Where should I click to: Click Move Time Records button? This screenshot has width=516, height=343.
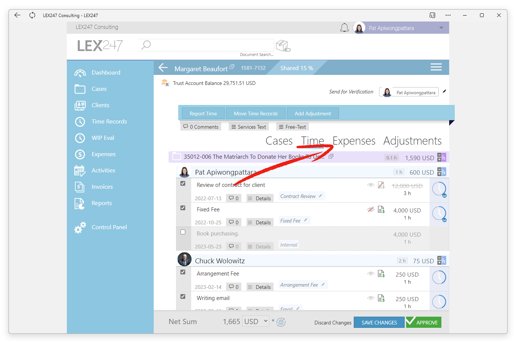pyautogui.click(x=256, y=113)
